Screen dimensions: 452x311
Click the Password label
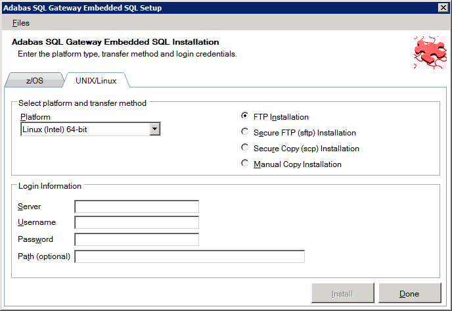[35, 239]
